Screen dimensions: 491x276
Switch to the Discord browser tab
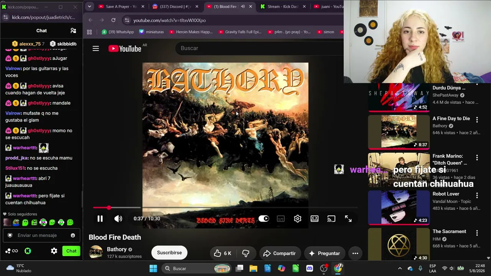tap(176, 7)
